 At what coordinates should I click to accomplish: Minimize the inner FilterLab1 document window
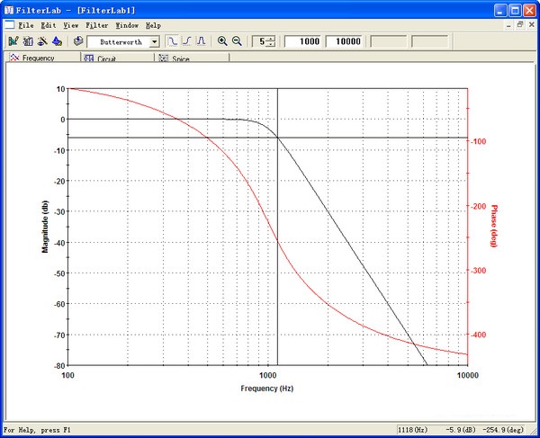508,25
